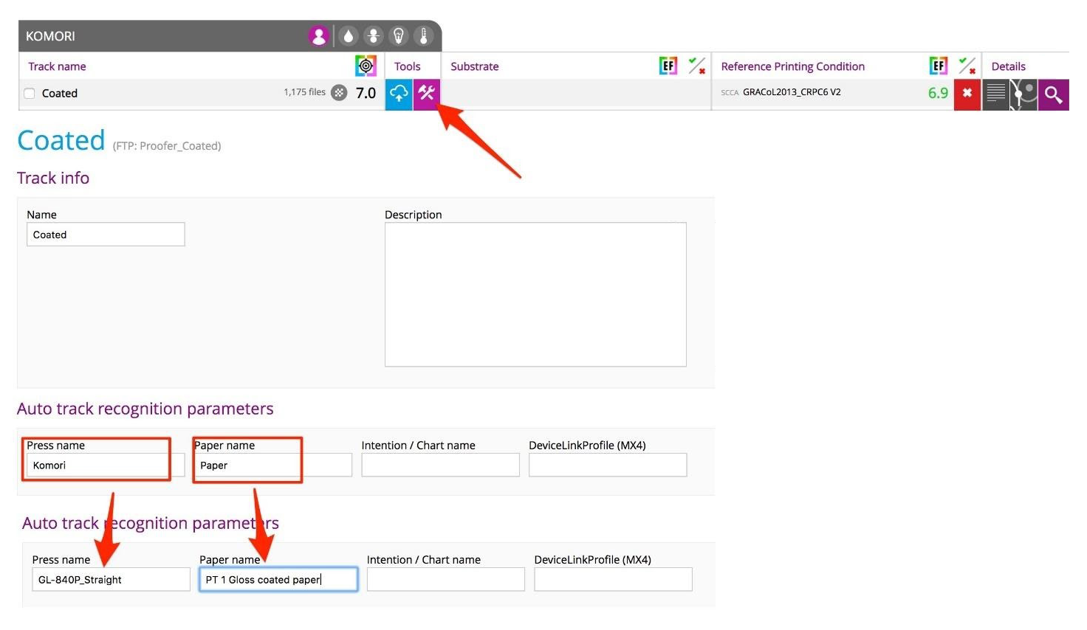Click Paper name field with PT 1 Gloss coated paper
1087x630 pixels.
point(278,580)
